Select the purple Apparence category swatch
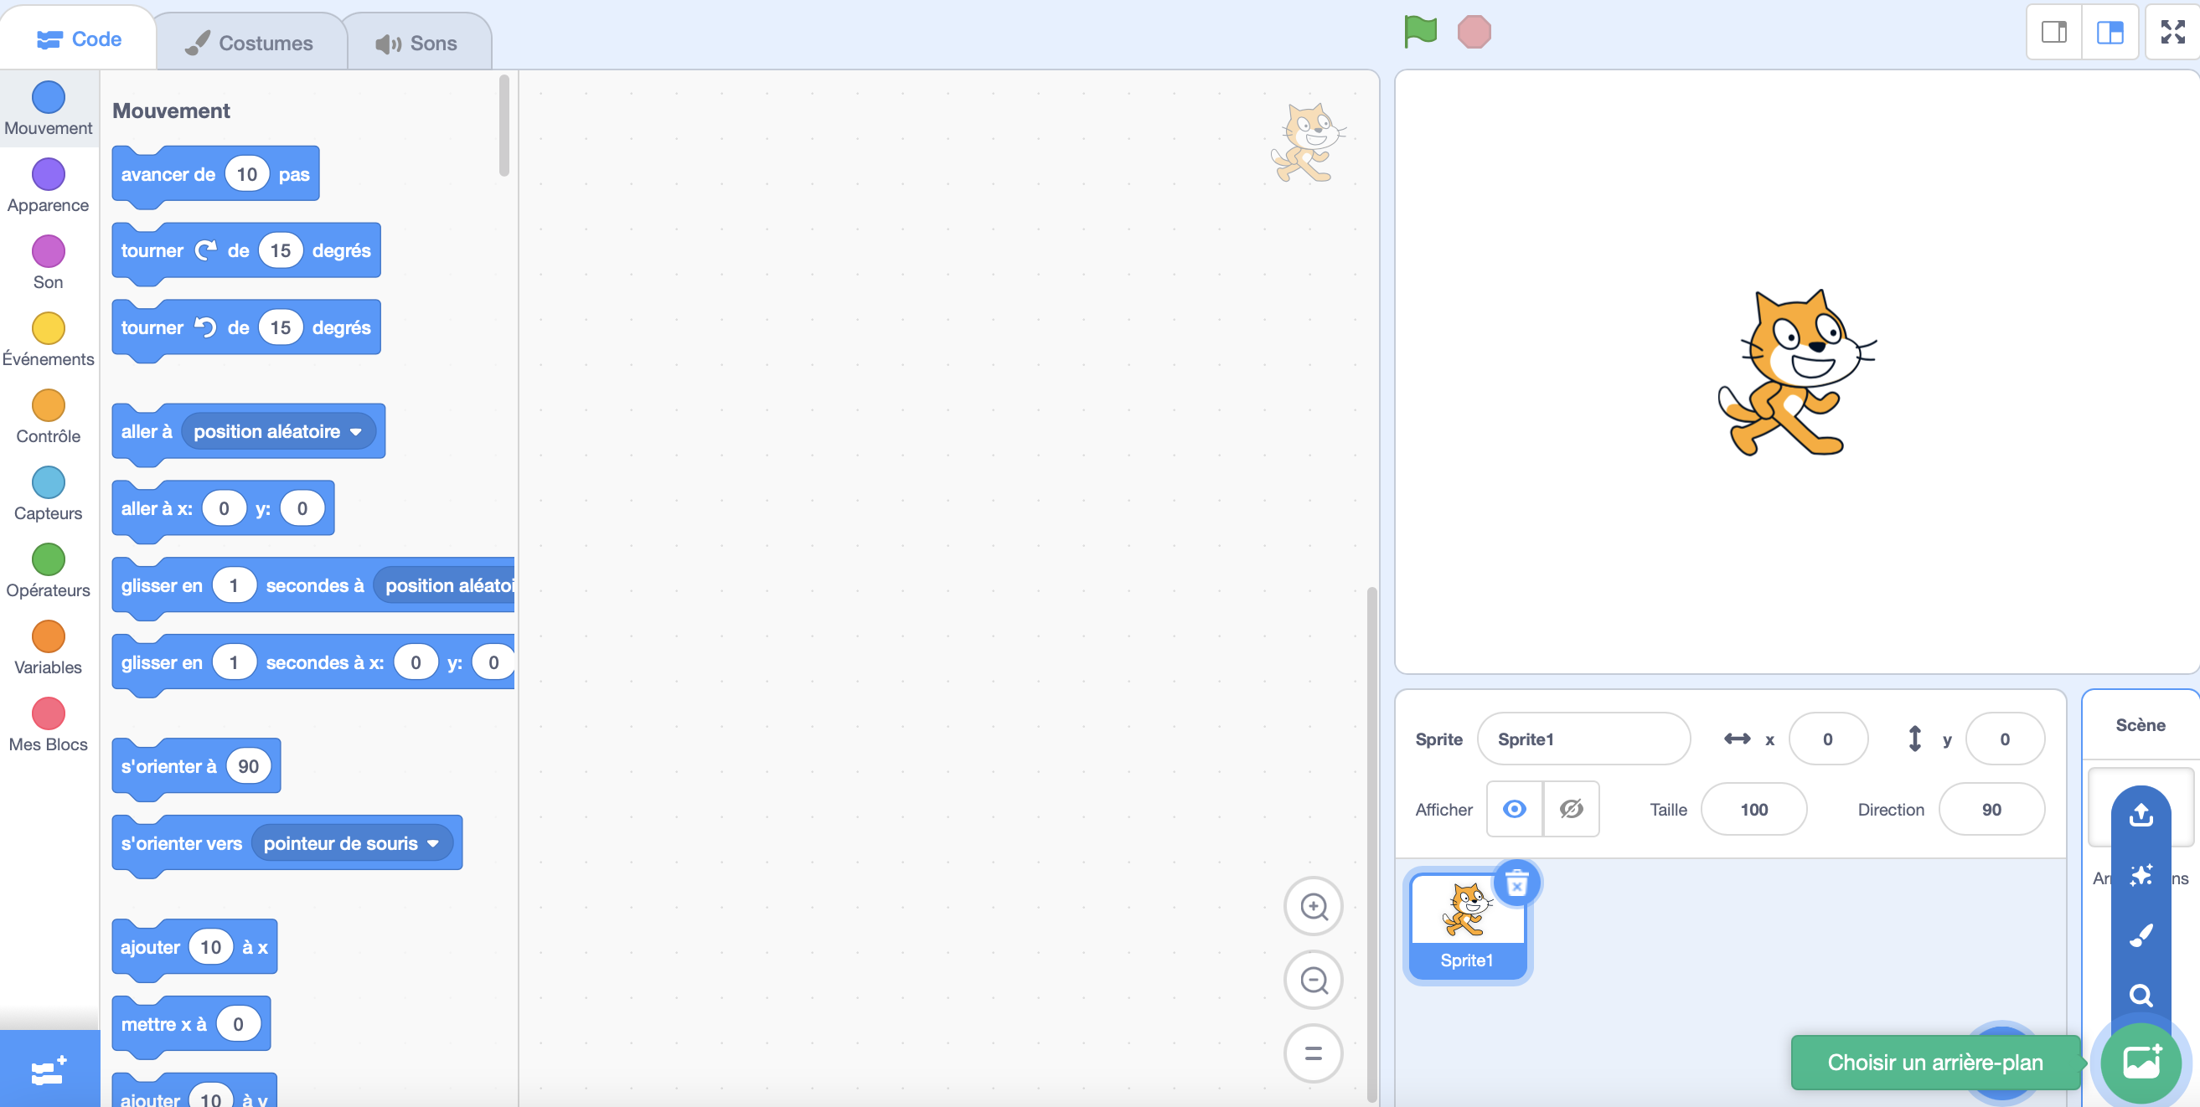Screen dimensions: 2200x1107 [48, 174]
